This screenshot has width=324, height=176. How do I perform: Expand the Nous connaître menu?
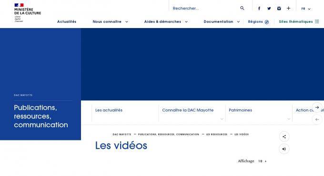coord(110,22)
